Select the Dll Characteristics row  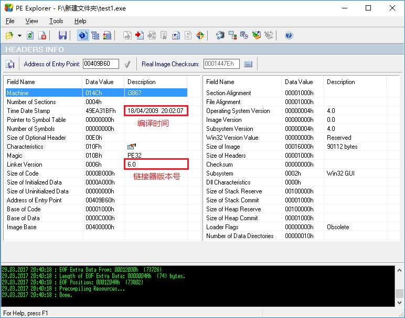(x=296, y=182)
